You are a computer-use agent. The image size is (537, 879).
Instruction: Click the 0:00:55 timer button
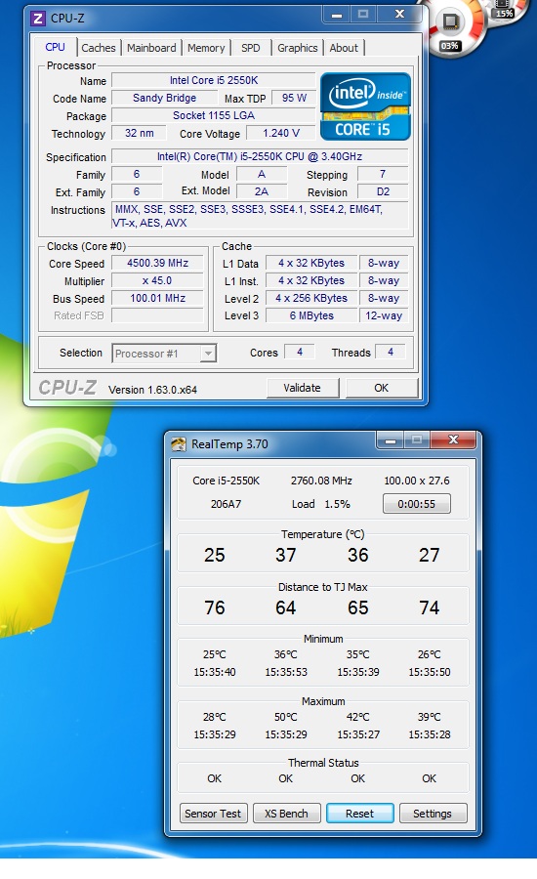click(x=417, y=503)
